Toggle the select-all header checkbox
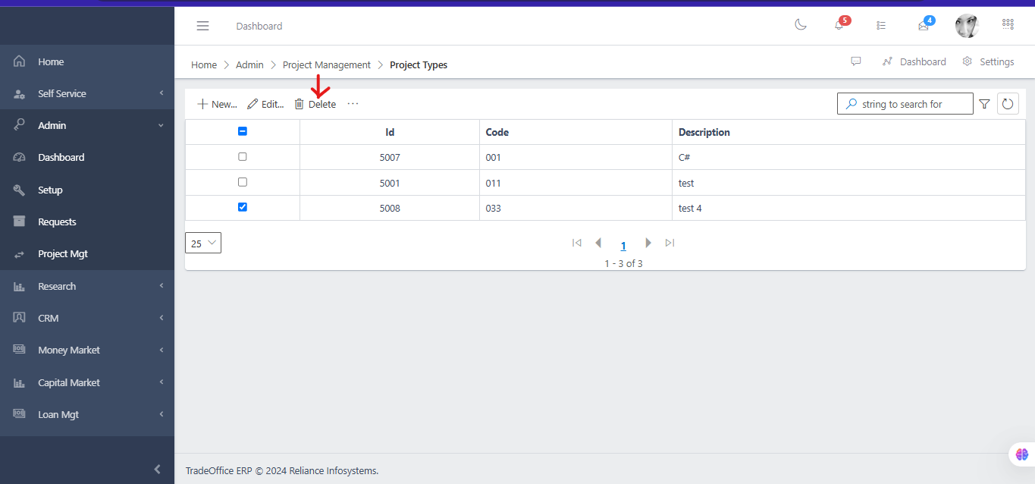The height and width of the screenshot is (484, 1035). tap(243, 131)
